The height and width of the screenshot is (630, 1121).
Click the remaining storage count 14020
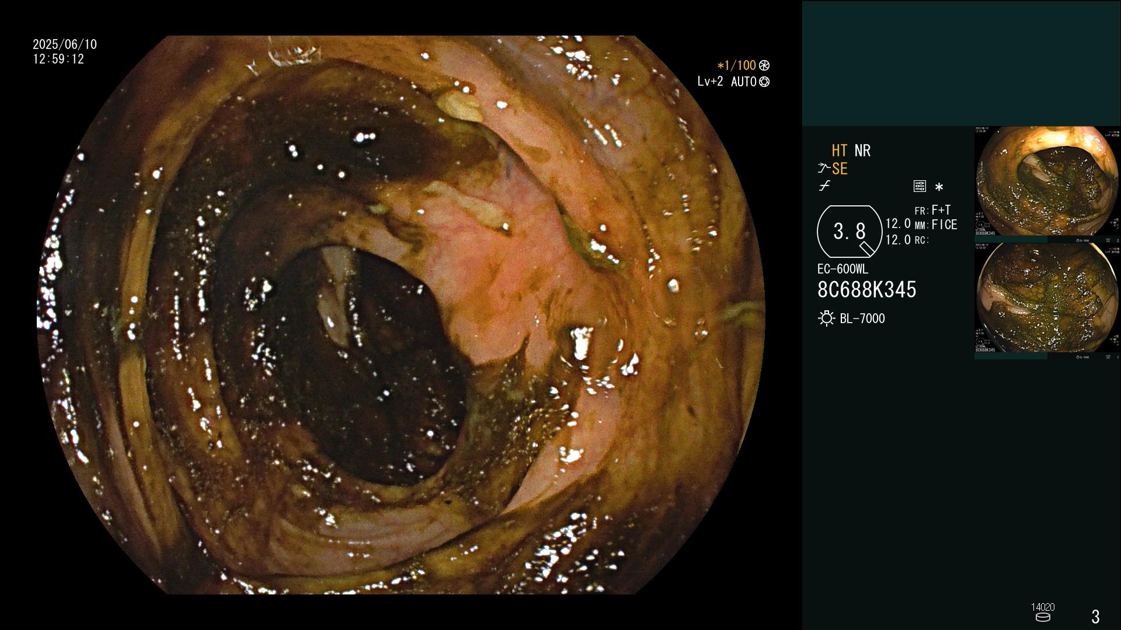[x=1043, y=607]
